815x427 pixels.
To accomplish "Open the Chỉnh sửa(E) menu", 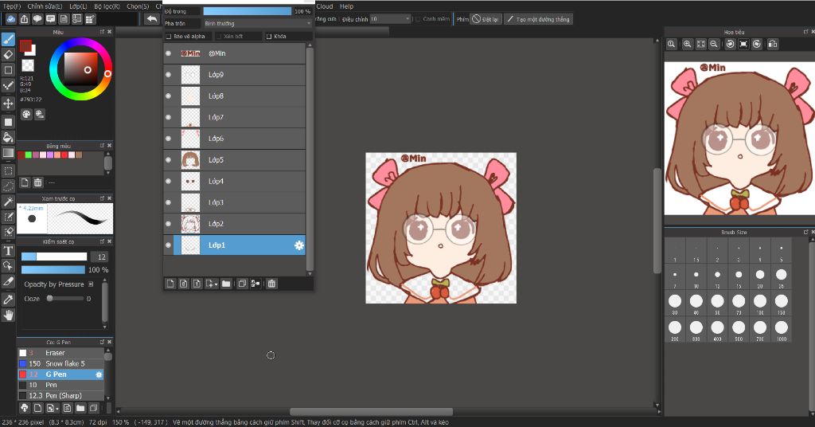I will (45, 6).
